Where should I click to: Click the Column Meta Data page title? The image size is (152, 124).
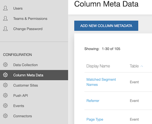pos(106,4)
